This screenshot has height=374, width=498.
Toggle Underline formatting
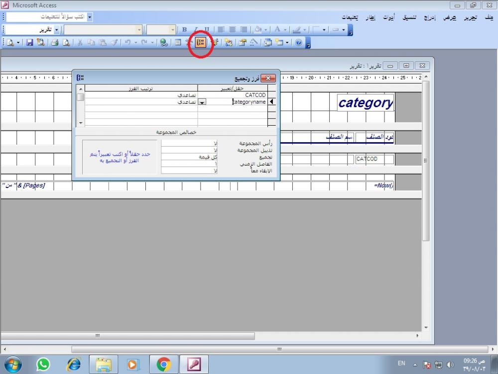tap(207, 29)
